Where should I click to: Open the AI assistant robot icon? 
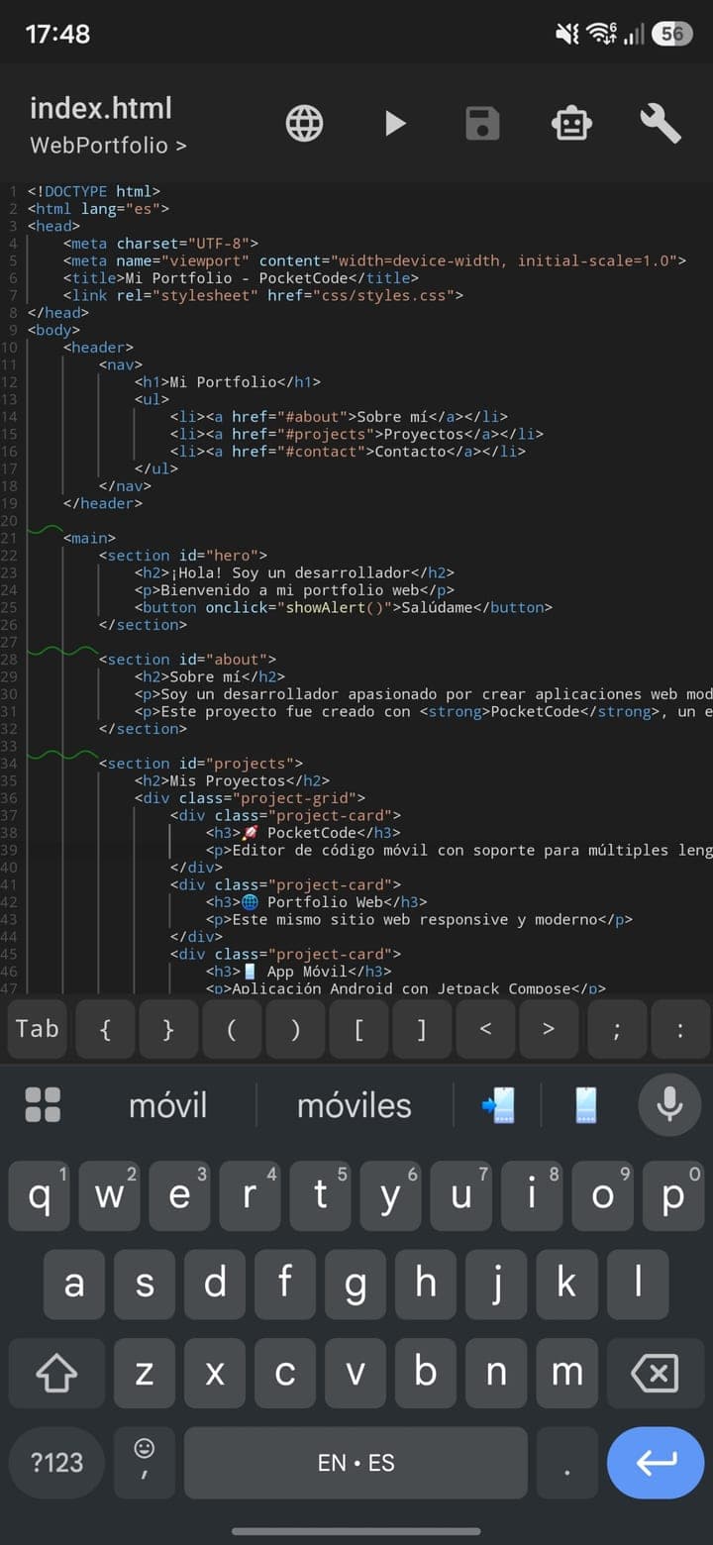[x=571, y=124]
